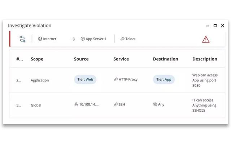Select the Application scope rule row
The height and width of the screenshot is (144, 231).
[39, 80]
